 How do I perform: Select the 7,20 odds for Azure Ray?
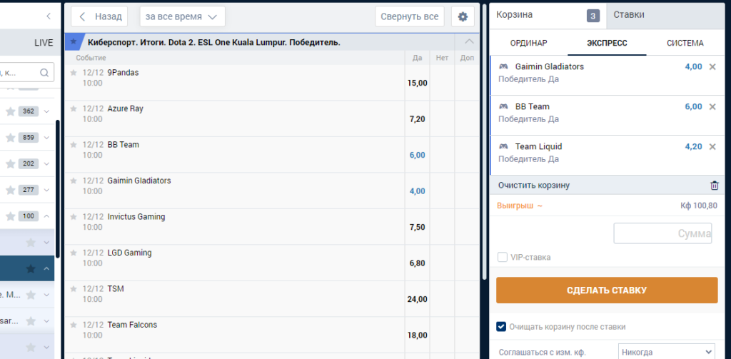[417, 119]
